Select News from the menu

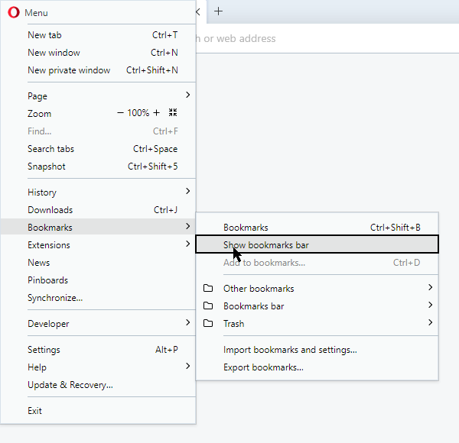click(x=98, y=263)
